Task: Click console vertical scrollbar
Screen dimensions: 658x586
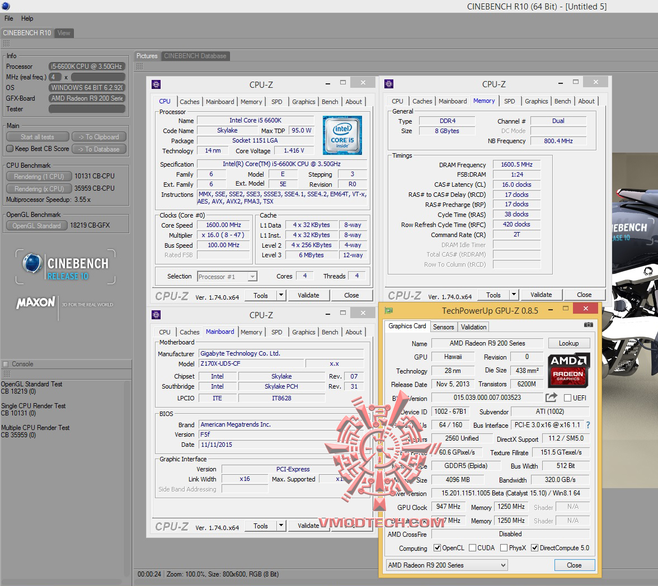Action: pyautogui.click(x=127, y=478)
